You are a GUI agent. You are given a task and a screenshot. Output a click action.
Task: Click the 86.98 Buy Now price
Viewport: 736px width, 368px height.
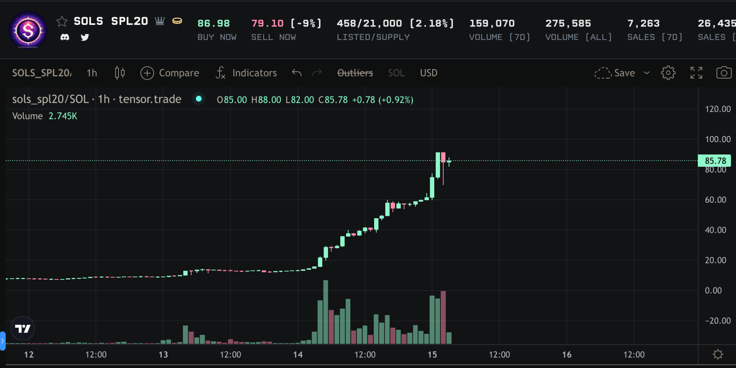pyautogui.click(x=214, y=23)
